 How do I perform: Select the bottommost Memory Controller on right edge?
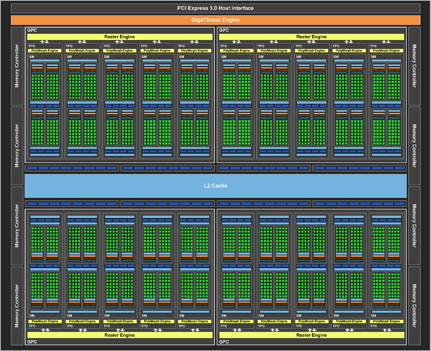click(x=414, y=306)
